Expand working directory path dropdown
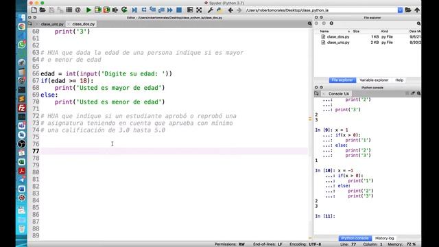Image resolution: width=439 pixels, height=247 pixels. tap(400, 10)
